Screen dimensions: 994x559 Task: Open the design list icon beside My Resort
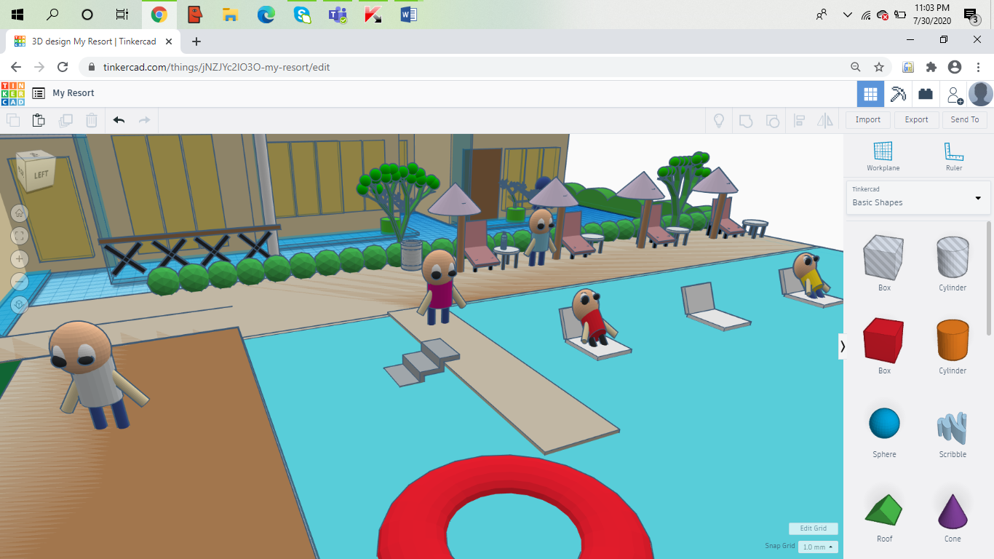pos(39,93)
